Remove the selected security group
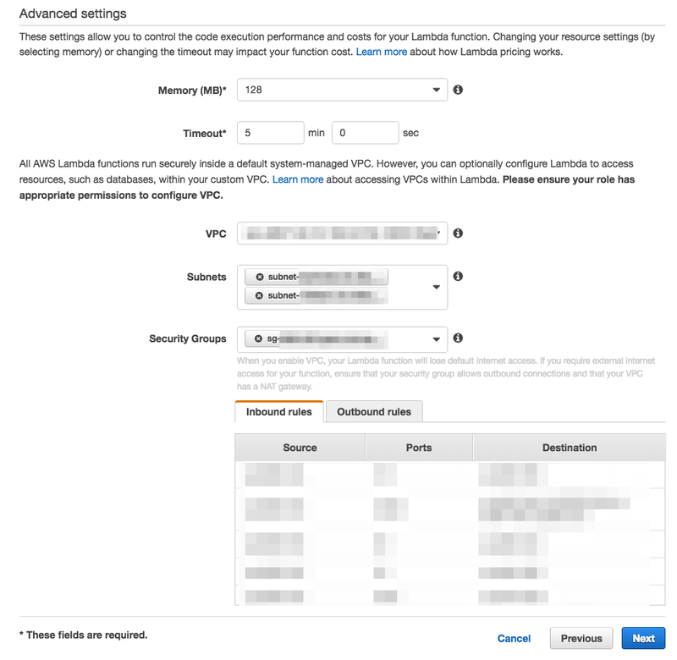Viewport: 677px width, 660px height. (257, 338)
